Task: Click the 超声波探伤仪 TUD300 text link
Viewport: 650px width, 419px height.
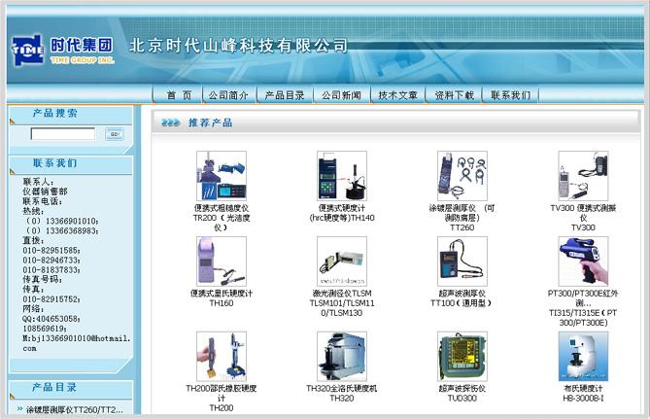Action: 462,394
